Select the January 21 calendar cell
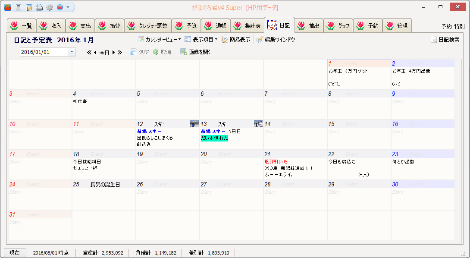The image size is (470, 258). pyautogui.click(x=295, y=165)
